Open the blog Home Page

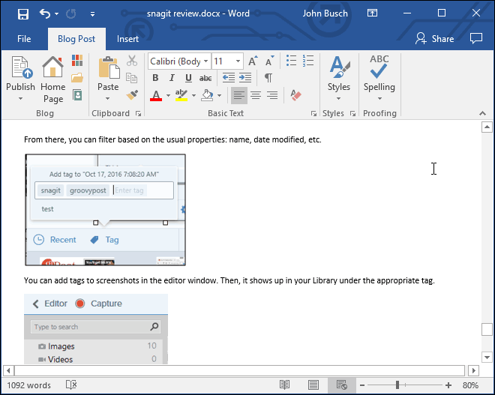53,79
